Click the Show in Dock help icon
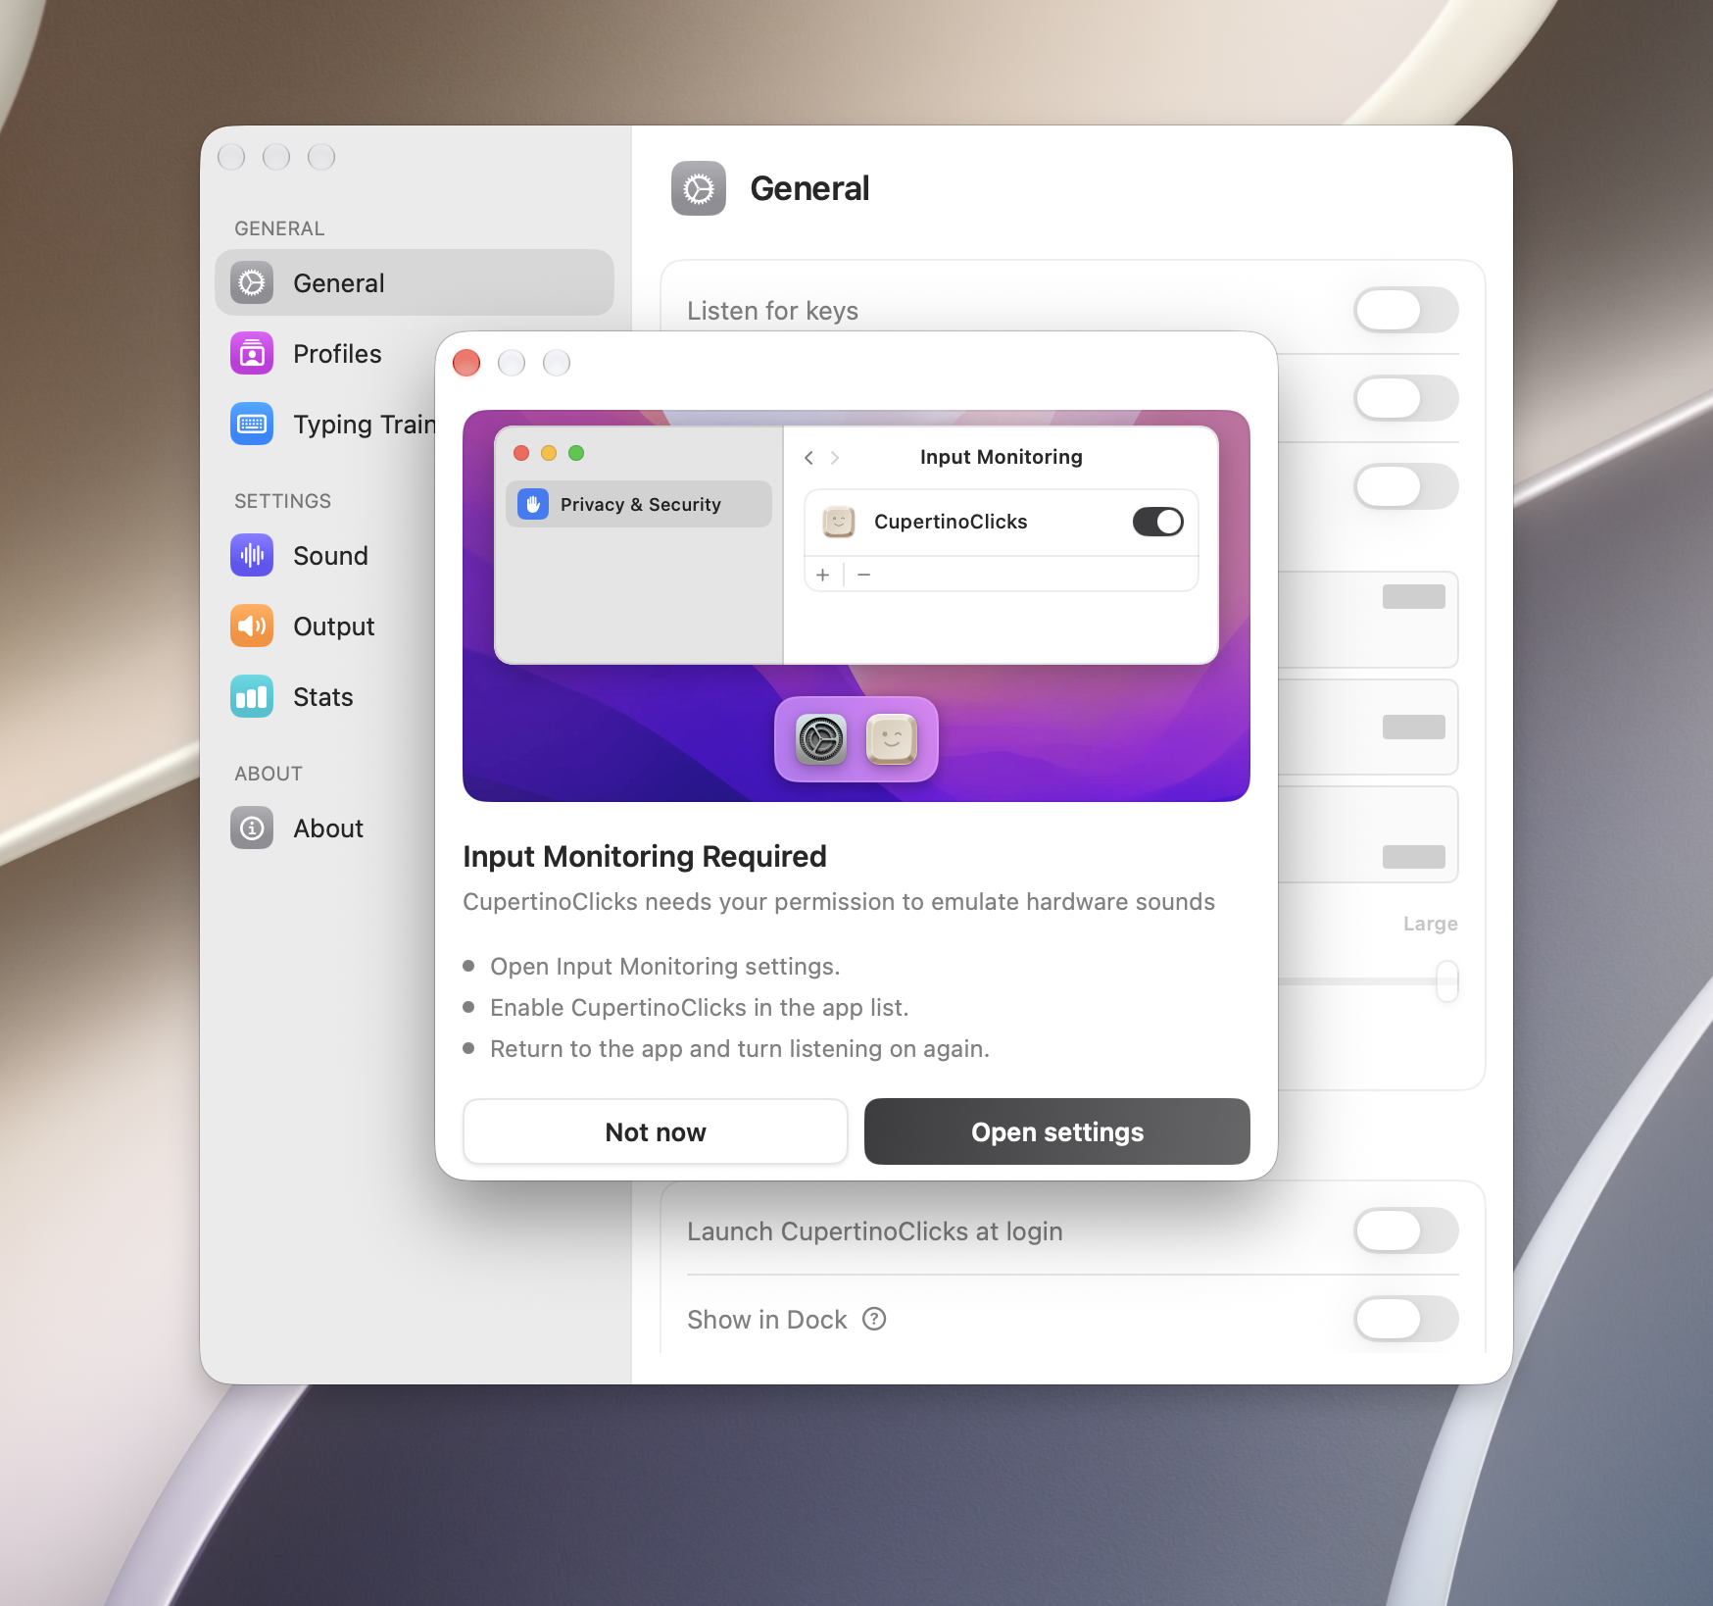The height and width of the screenshot is (1606, 1713). coord(874,1319)
